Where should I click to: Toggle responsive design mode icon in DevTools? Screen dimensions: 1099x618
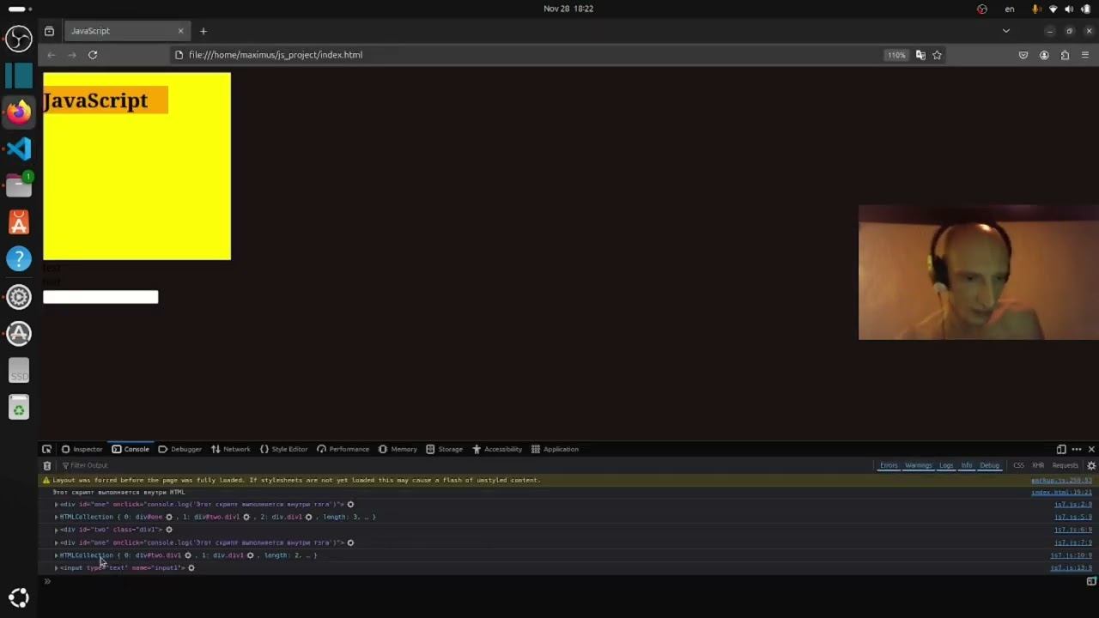click(x=1061, y=449)
